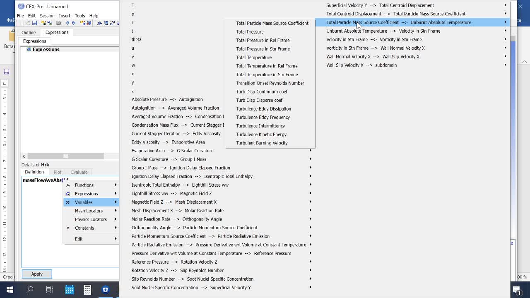Select Transition Onset Reynolds Number

(x=270, y=83)
